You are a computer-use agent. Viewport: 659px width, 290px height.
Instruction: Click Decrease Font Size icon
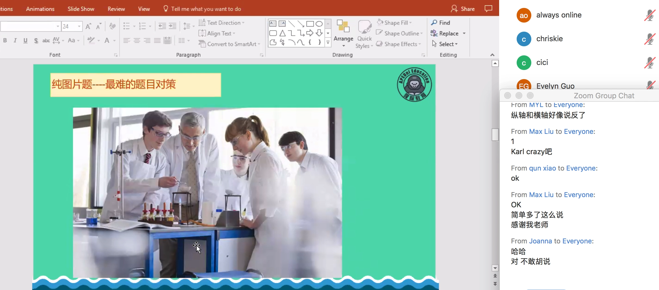[99, 26]
